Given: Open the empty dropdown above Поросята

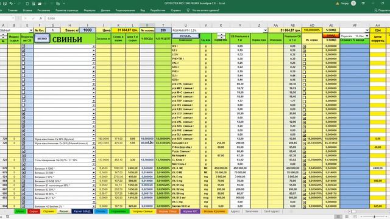Looking at the screenshot, I should tap(367, 30).
